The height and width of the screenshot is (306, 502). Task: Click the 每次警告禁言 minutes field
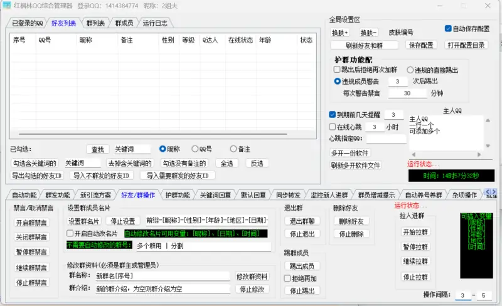point(407,93)
